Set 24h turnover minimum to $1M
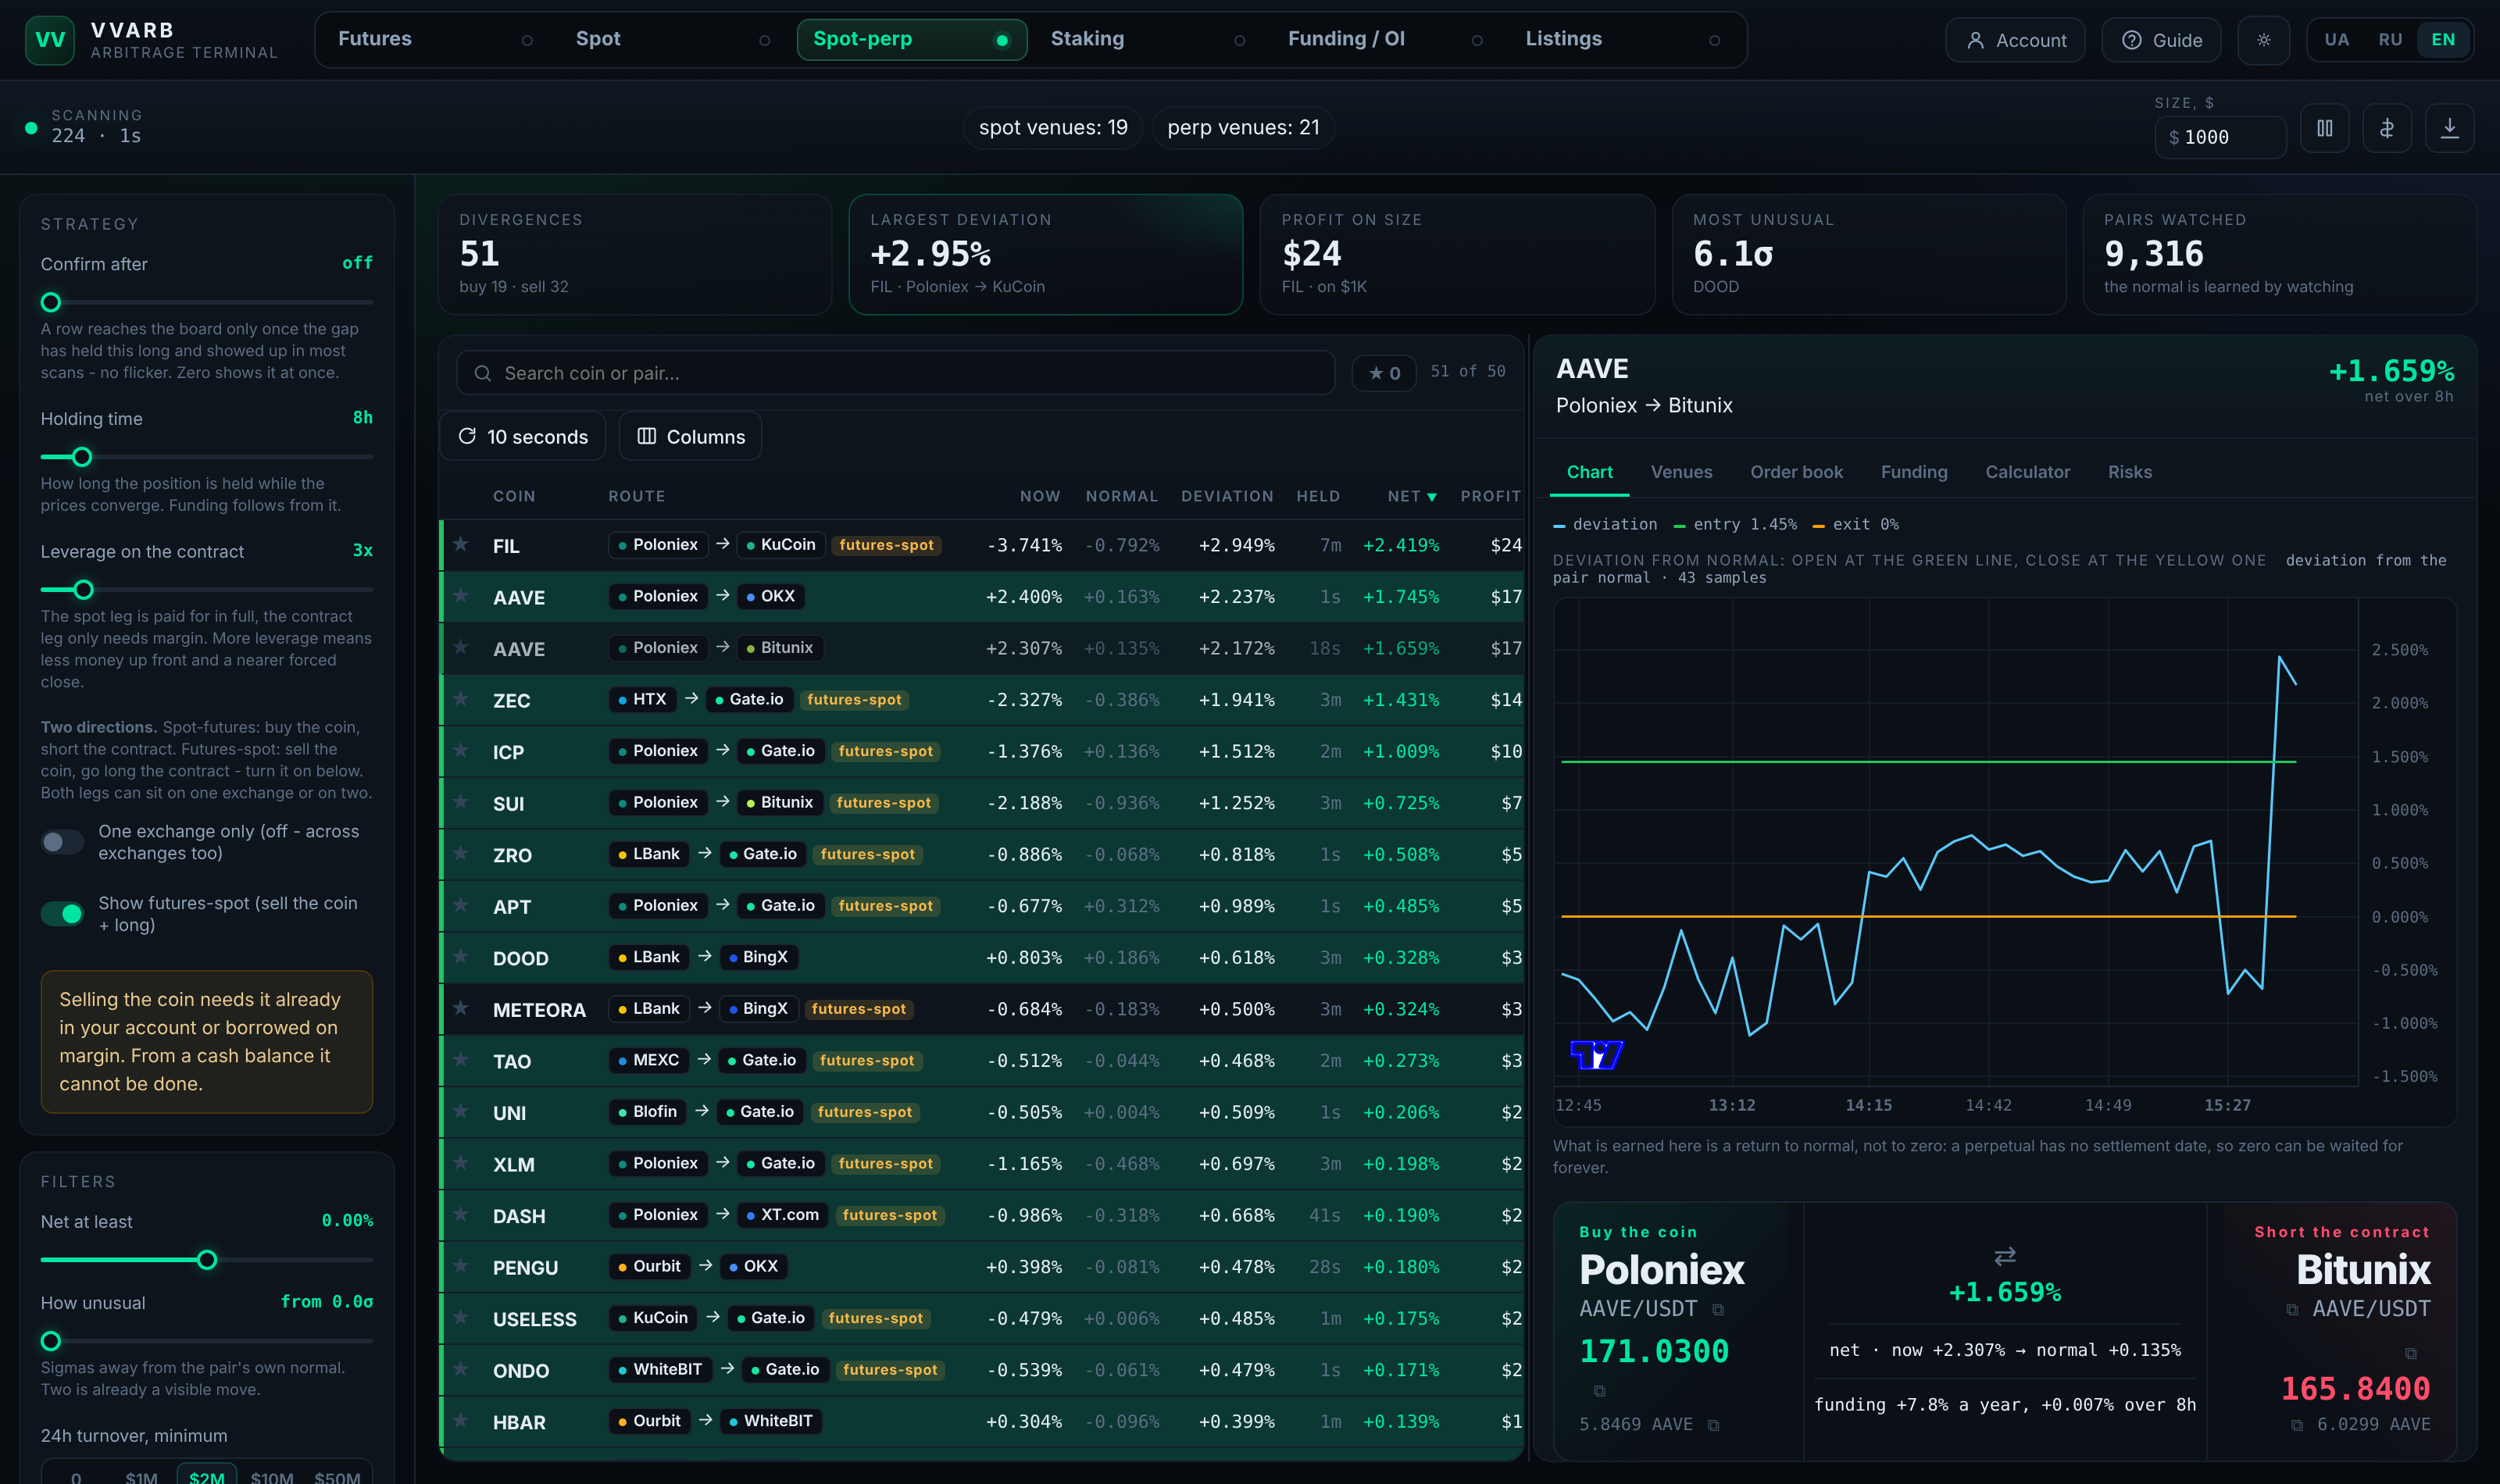This screenshot has height=1484, width=2500. coord(141,1477)
